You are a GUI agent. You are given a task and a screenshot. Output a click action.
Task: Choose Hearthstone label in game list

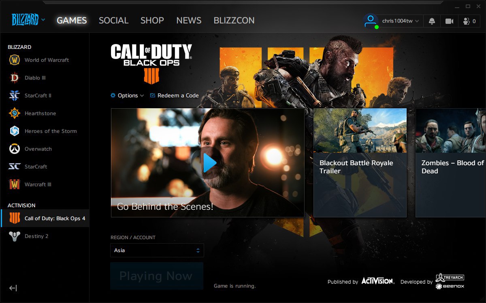pyautogui.click(x=40, y=113)
